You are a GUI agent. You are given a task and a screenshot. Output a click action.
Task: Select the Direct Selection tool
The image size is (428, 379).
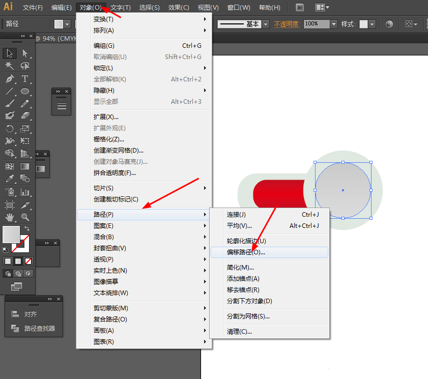point(25,53)
